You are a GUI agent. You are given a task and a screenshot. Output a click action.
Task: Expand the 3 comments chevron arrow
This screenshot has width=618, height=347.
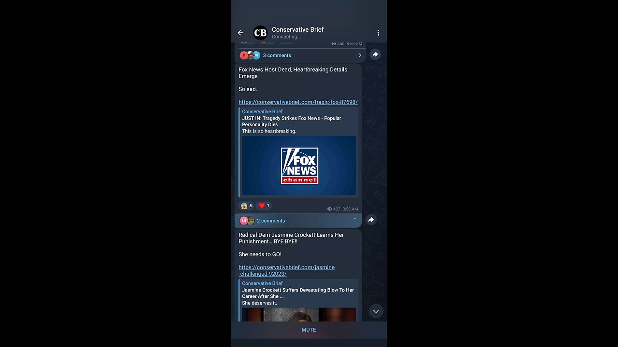click(x=359, y=55)
